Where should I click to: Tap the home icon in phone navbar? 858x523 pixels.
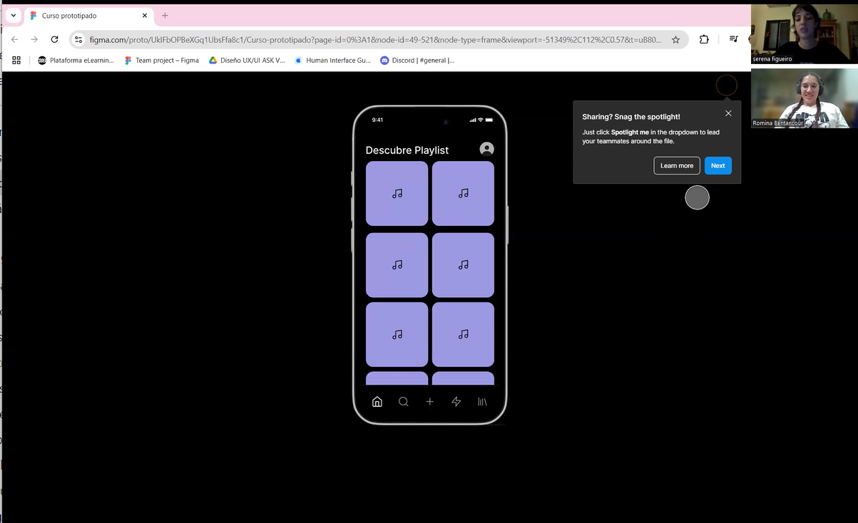(377, 402)
